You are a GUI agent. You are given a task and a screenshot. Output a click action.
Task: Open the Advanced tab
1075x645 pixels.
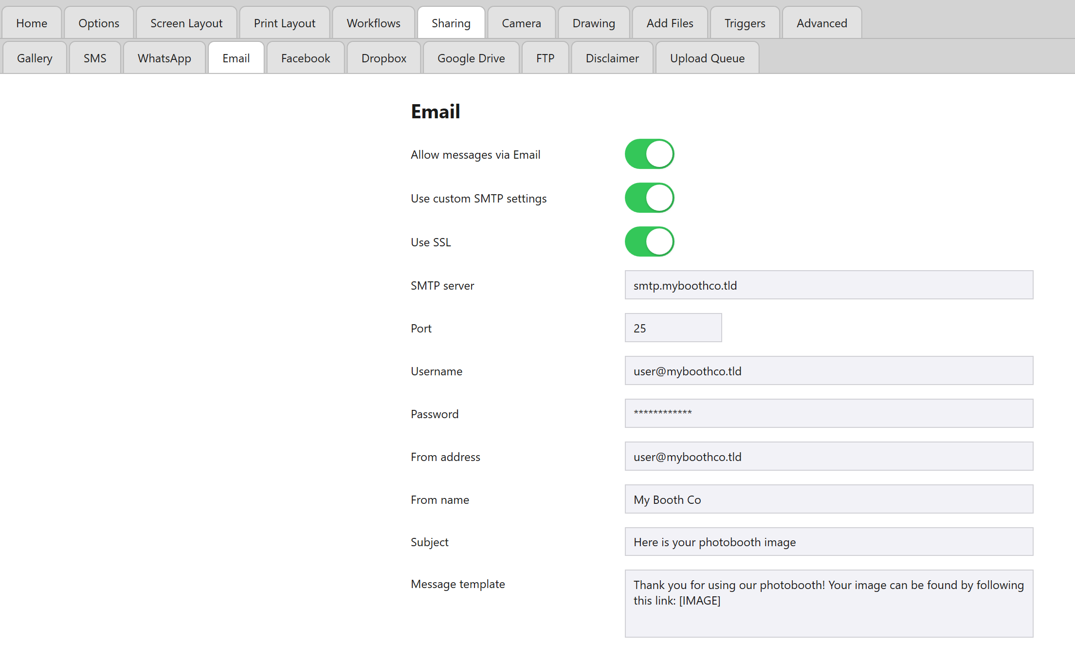coord(822,23)
